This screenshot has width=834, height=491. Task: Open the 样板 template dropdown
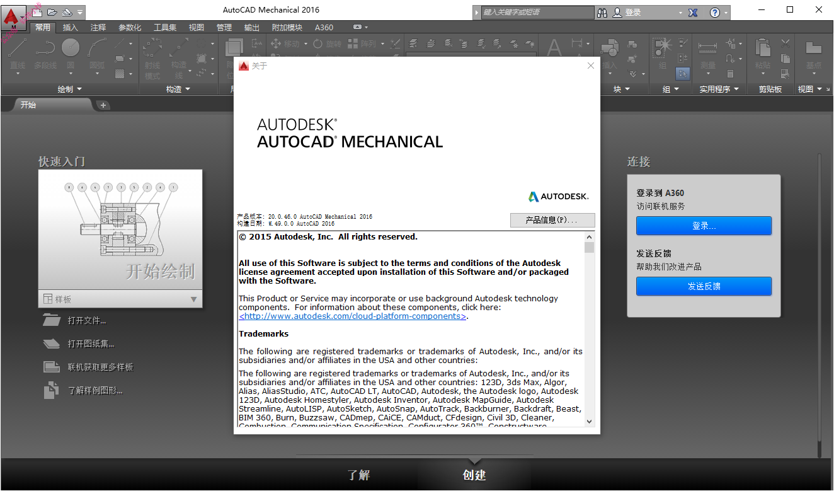(x=120, y=299)
